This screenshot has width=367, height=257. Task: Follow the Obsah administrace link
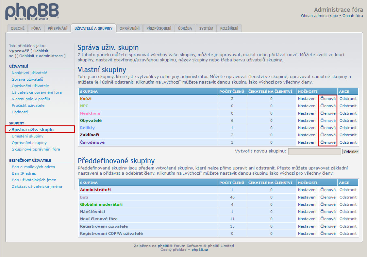tap(319, 16)
